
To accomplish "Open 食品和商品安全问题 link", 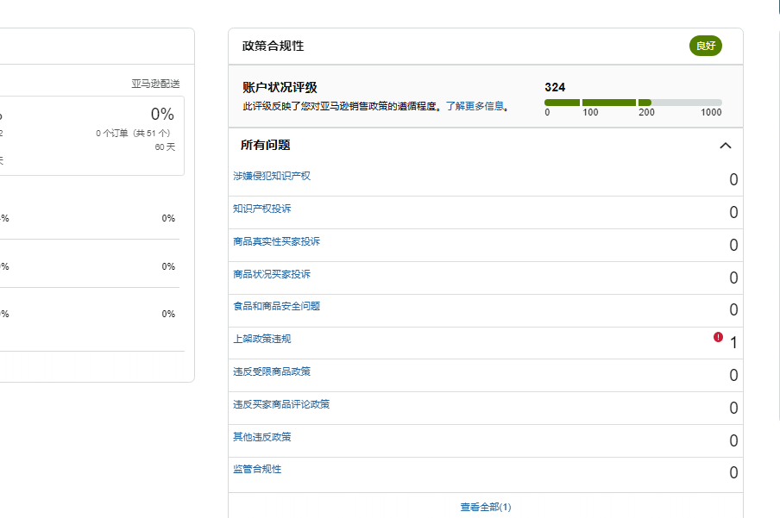I will [276, 306].
